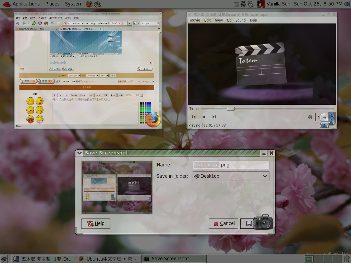Insert the sweating grin emoticon
This screenshot has height=263, width=351.
pyautogui.click(x=40, y=120)
